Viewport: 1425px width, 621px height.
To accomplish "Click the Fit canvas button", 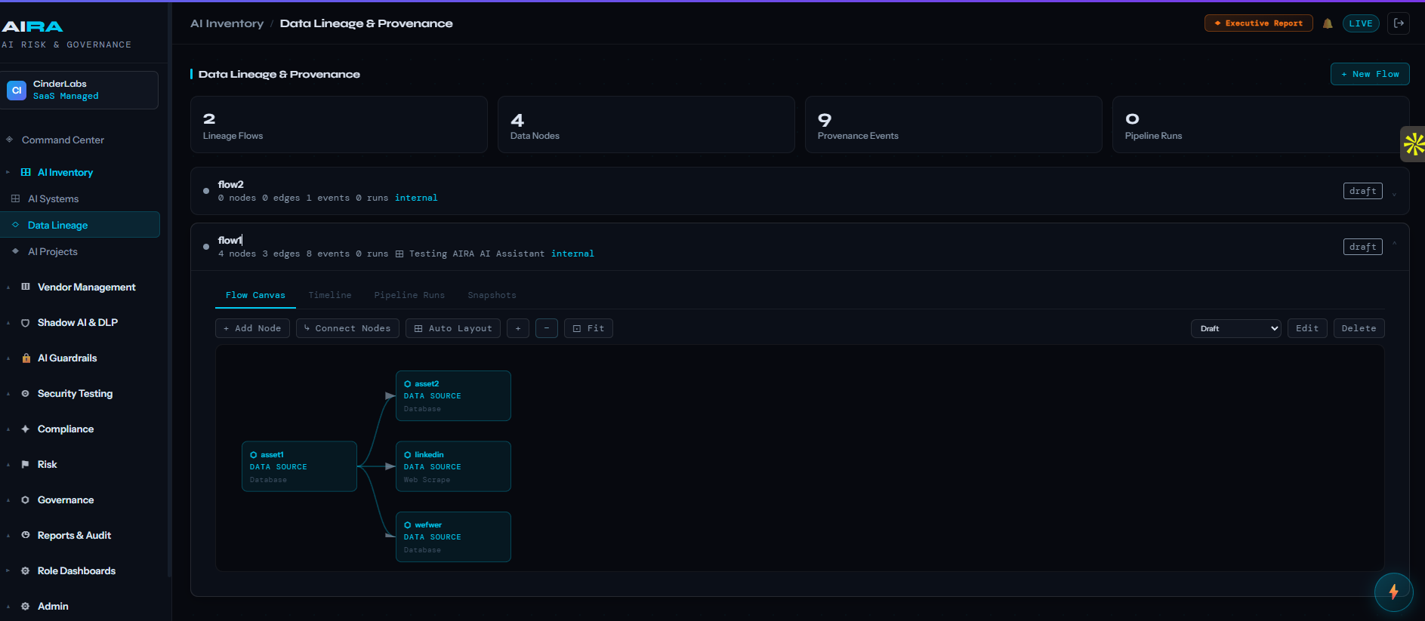I will click(588, 328).
